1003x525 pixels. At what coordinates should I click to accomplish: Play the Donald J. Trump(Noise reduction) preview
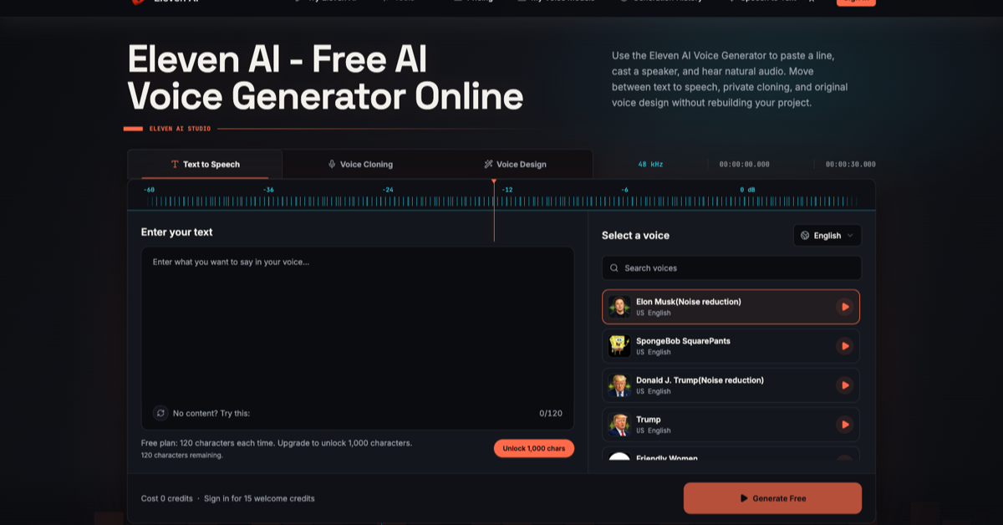[x=844, y=385]
